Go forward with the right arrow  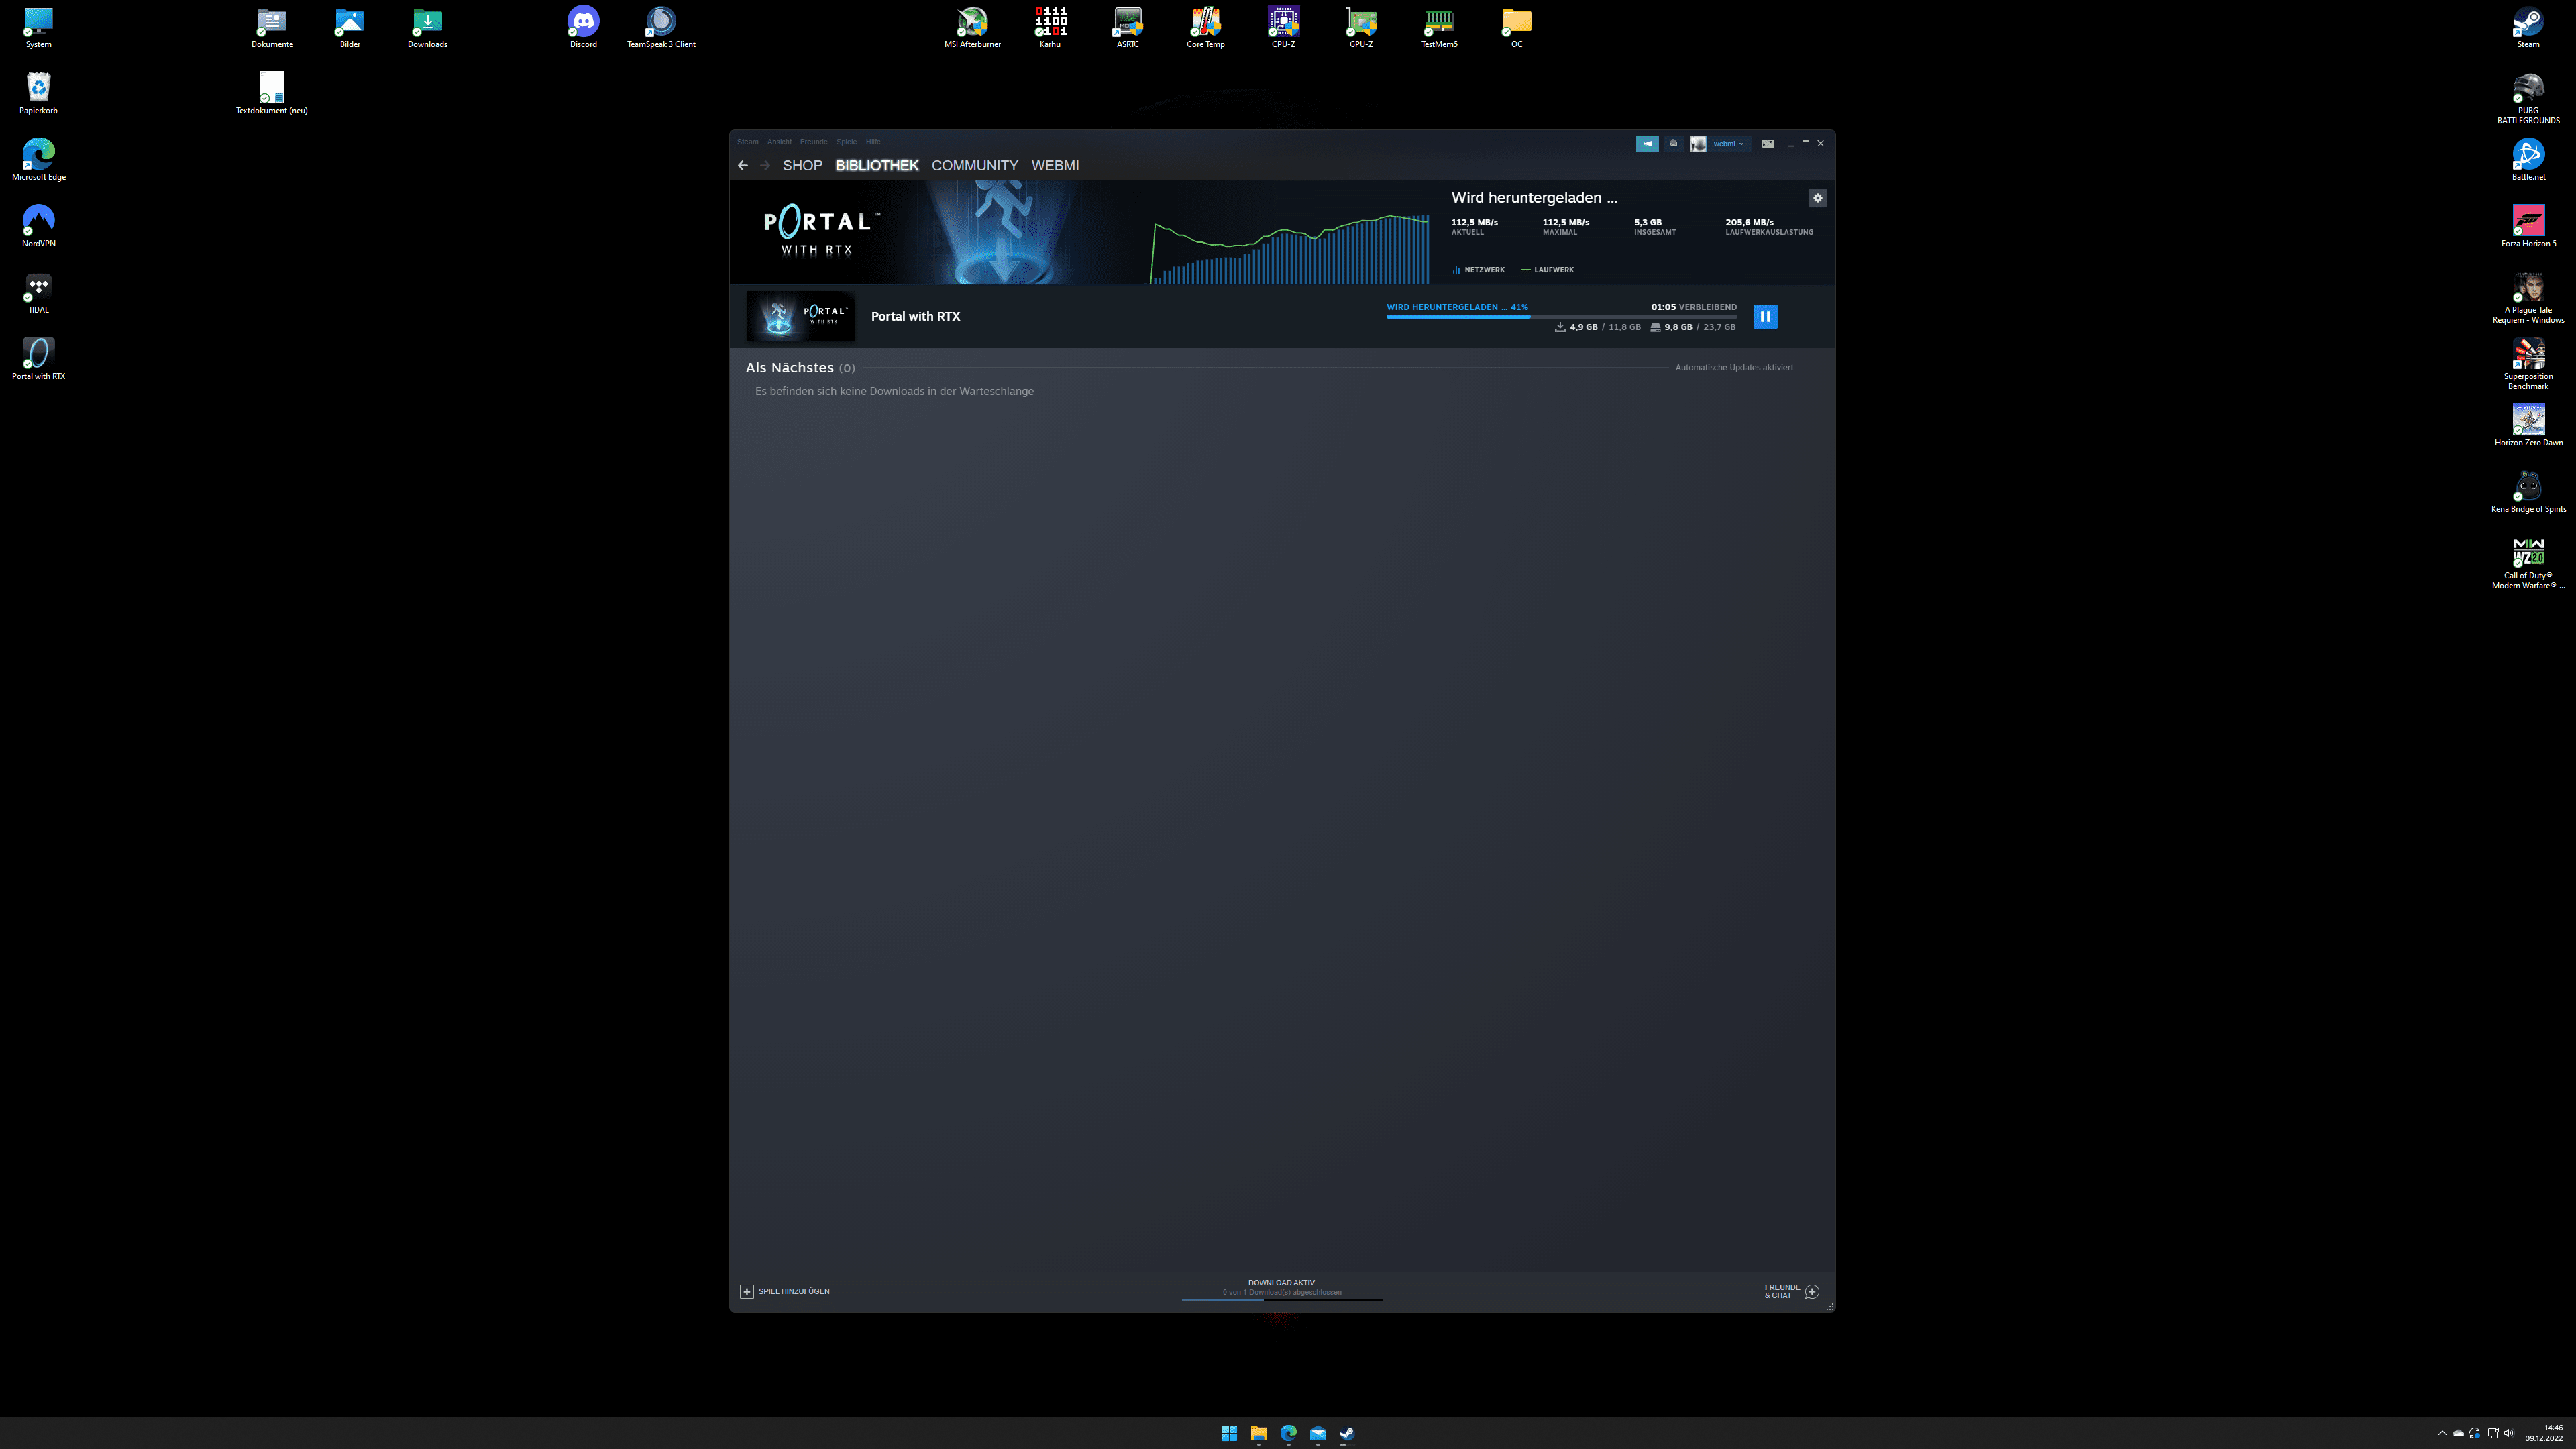[x=765, y=166]
